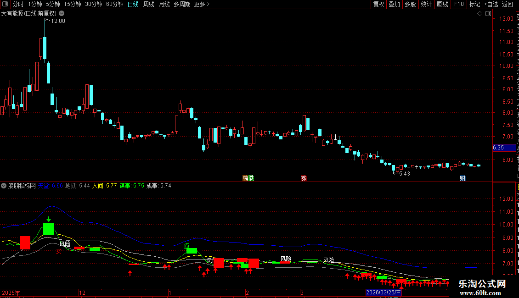Activate the 画线 drawing tool button
This screenshot has height=298, width=519.
[x=443, y=4]
